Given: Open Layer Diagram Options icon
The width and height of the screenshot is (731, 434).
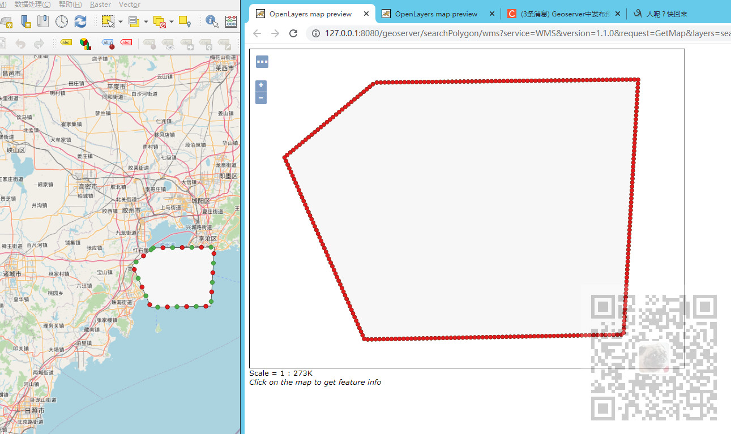Looking at the screenshot, I should (84, 43).
